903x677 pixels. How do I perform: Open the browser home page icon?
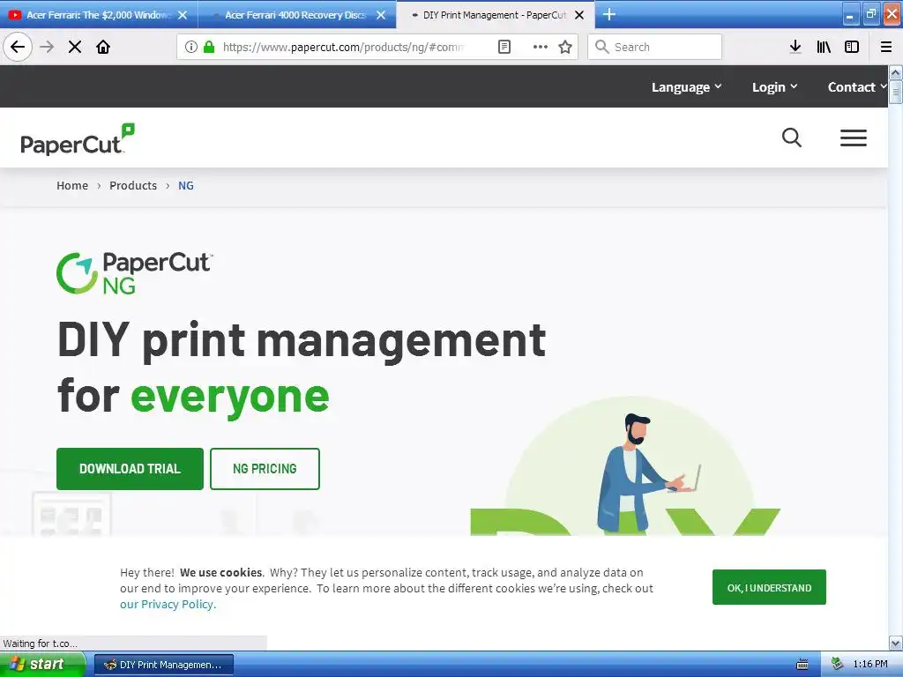[x=103, y=47]
